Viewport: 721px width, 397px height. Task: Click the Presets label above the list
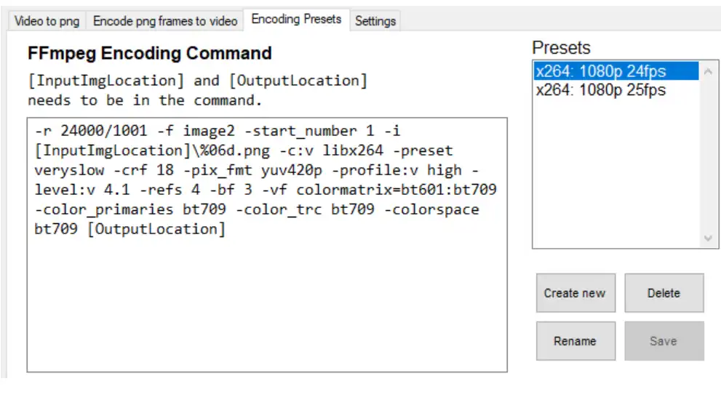(561, 48)
